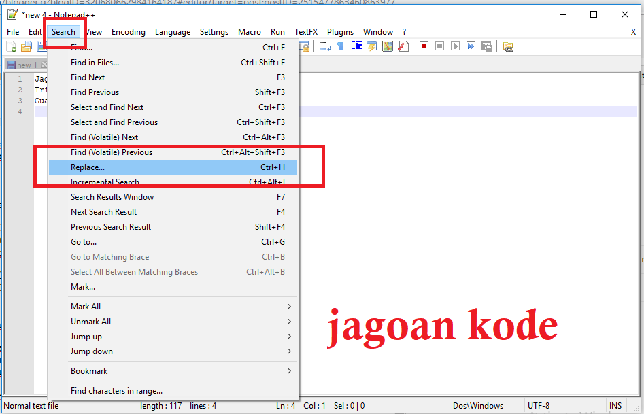Click the UTF-8 encoding status field
Viewport: 644px width, 414px height.
pos(564,405)
